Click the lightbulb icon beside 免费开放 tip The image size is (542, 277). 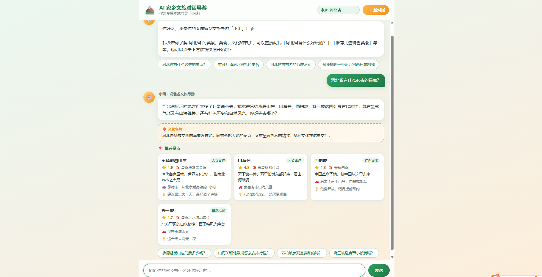tap(317, 189)
